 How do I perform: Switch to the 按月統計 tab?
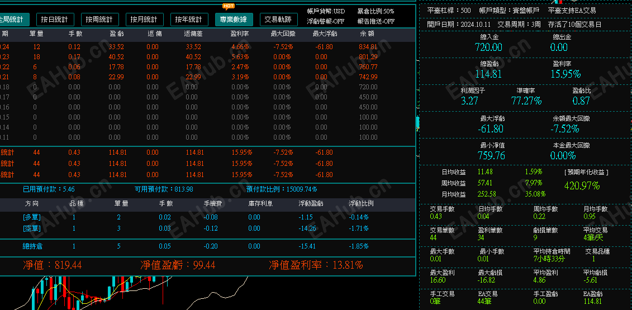click(144, 20)
